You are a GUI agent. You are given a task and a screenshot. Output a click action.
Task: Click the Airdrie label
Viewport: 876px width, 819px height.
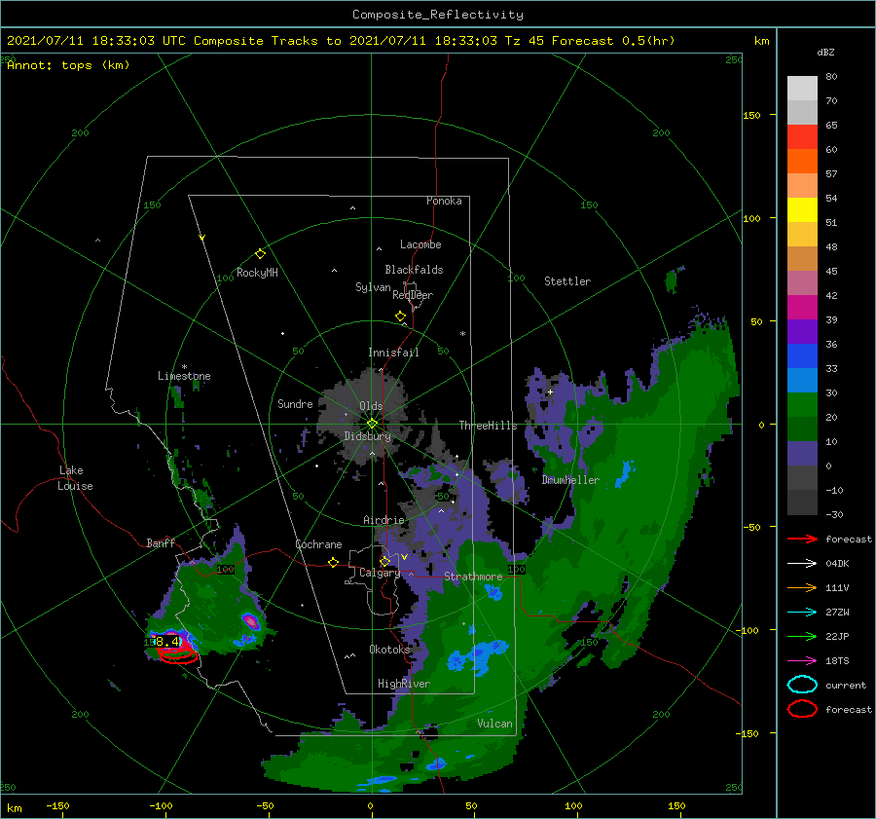point(383,520)
